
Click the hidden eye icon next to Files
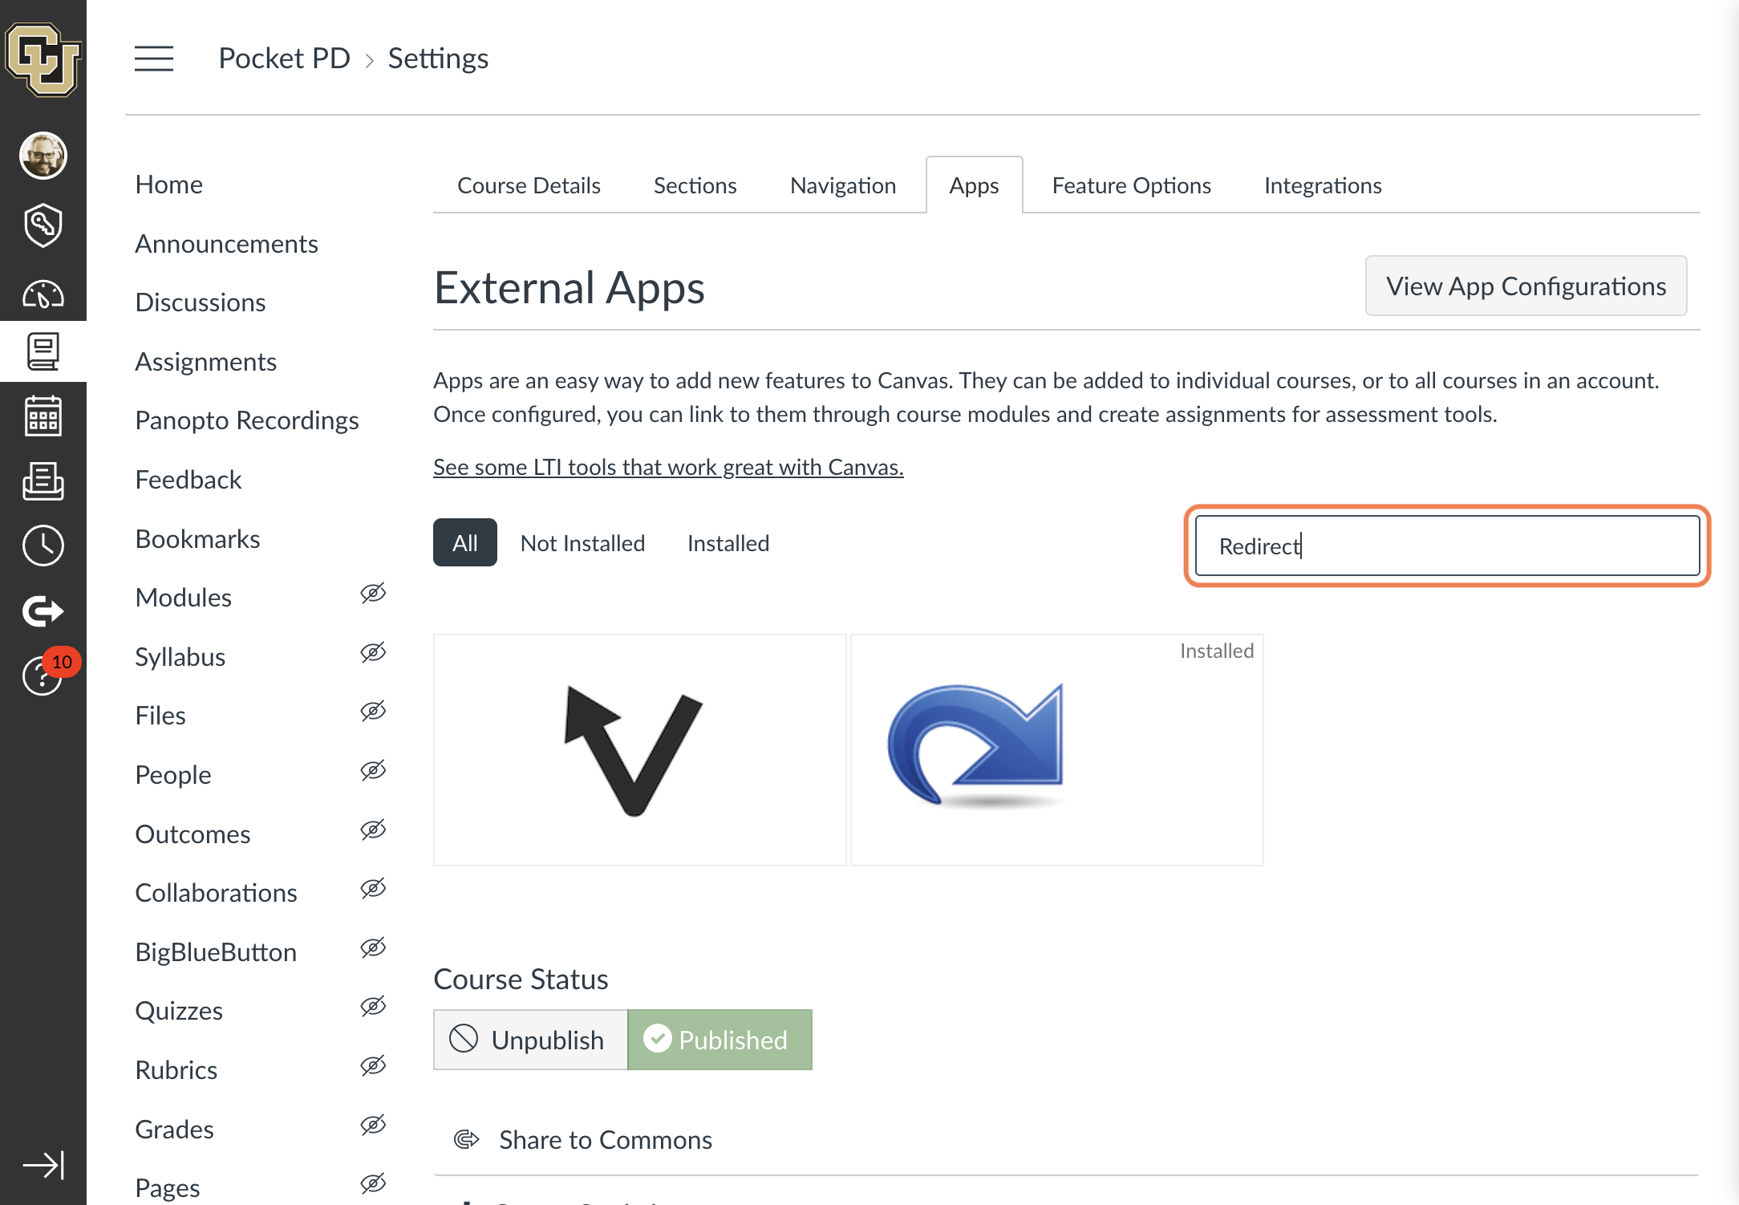[x=373, y=712]
